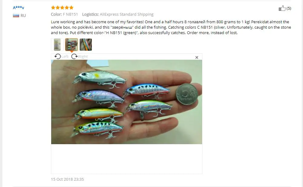Click the five-star rating icons

[x=62, y=8]
